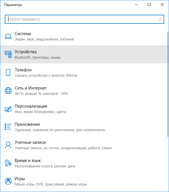Open the Сеть и Интернет globe icon
169x192 pixels.
8,91
